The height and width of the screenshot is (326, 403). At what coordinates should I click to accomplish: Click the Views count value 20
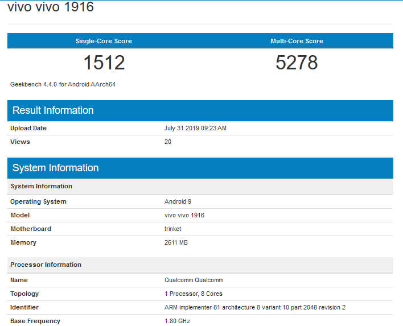[x=168, y=142]
